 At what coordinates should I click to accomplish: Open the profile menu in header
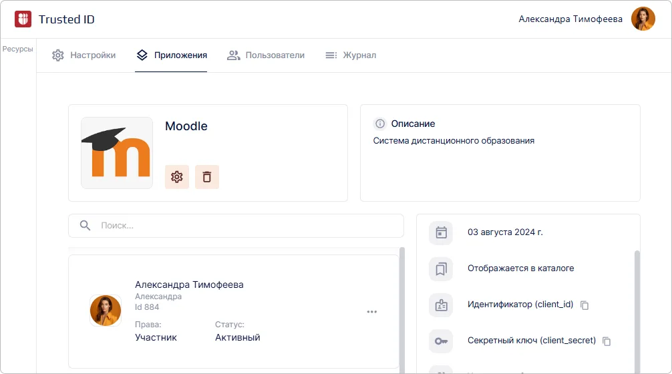643,19
